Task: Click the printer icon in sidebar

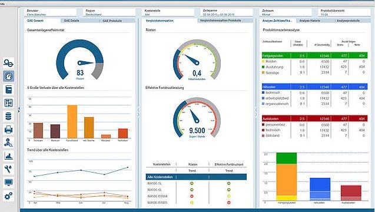Action: coord(8,130)
